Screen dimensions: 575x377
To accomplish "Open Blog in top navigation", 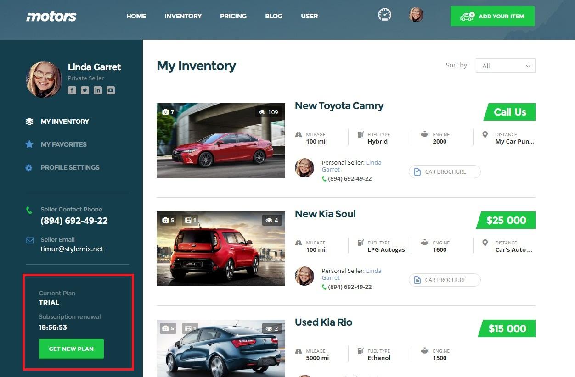I will [x=274, y=16].
